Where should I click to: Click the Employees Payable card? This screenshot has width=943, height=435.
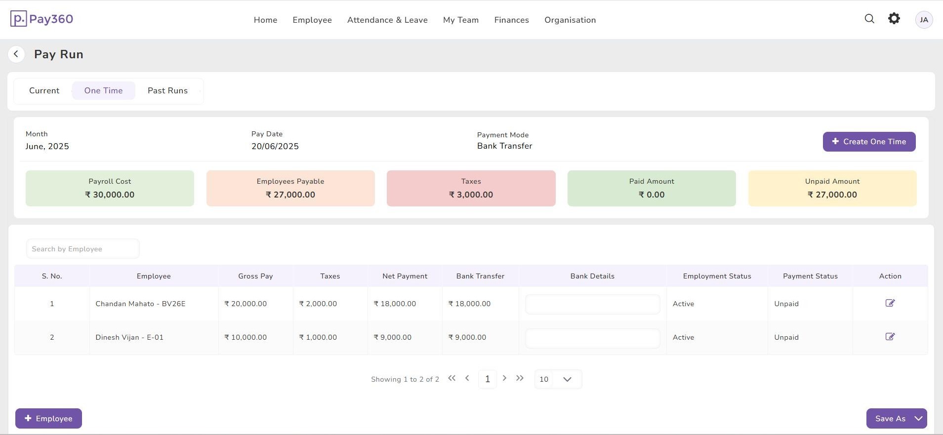(x=290, y=188)
